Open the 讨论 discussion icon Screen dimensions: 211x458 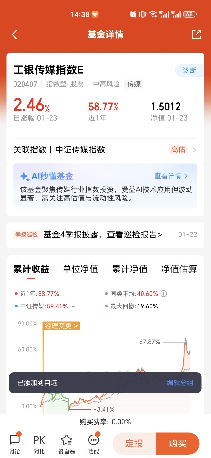click(14, 440)
